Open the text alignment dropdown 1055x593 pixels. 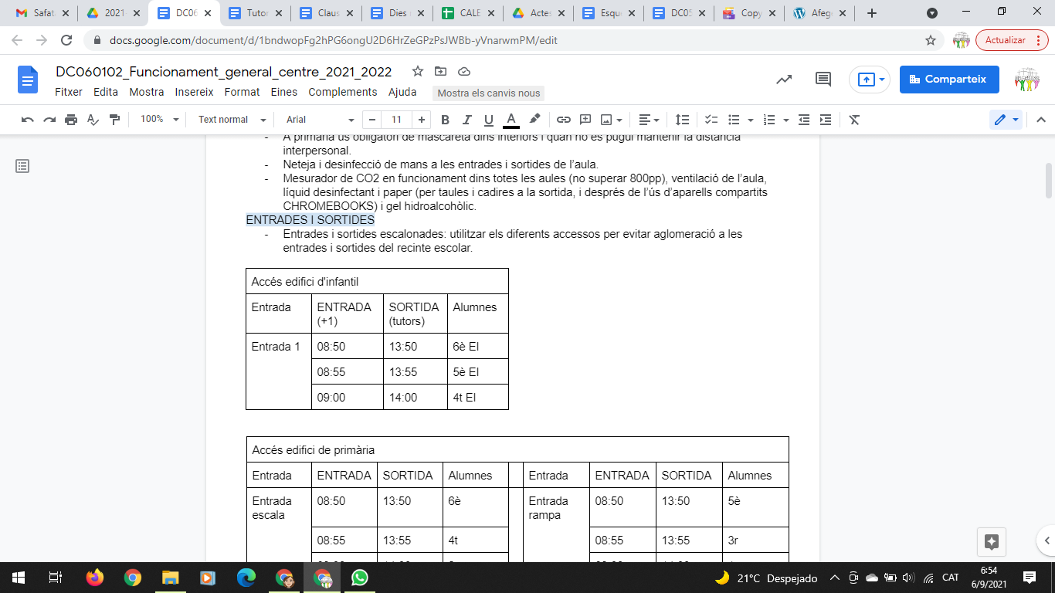[649, 120]
